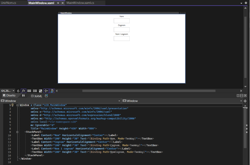Toggle snap to gridlines icon
Viewport: 250px width, 165px height.
(35, 91)
